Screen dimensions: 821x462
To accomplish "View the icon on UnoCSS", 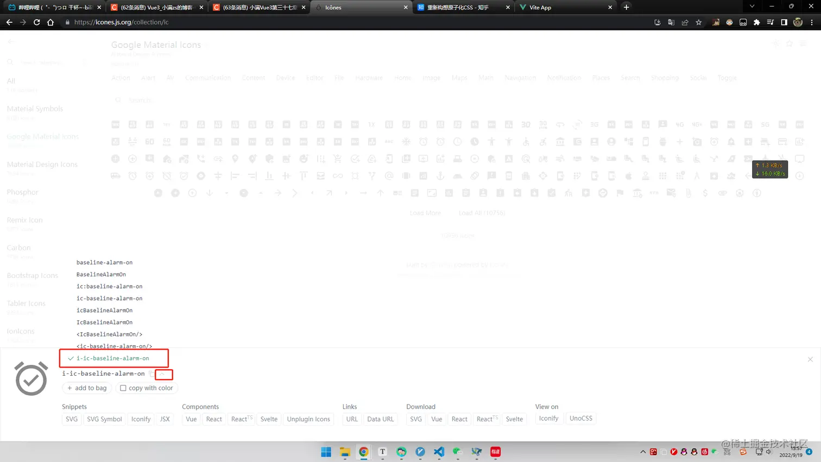I will [x=581, y=419].
